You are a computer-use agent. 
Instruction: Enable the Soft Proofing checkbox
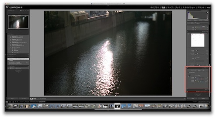39,99
